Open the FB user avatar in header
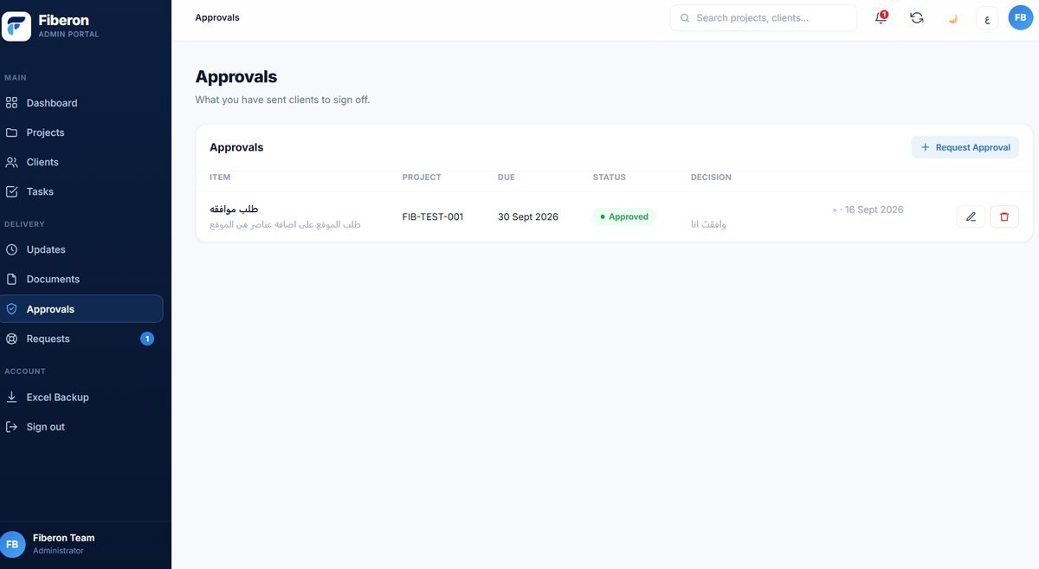 (1021, 17)
